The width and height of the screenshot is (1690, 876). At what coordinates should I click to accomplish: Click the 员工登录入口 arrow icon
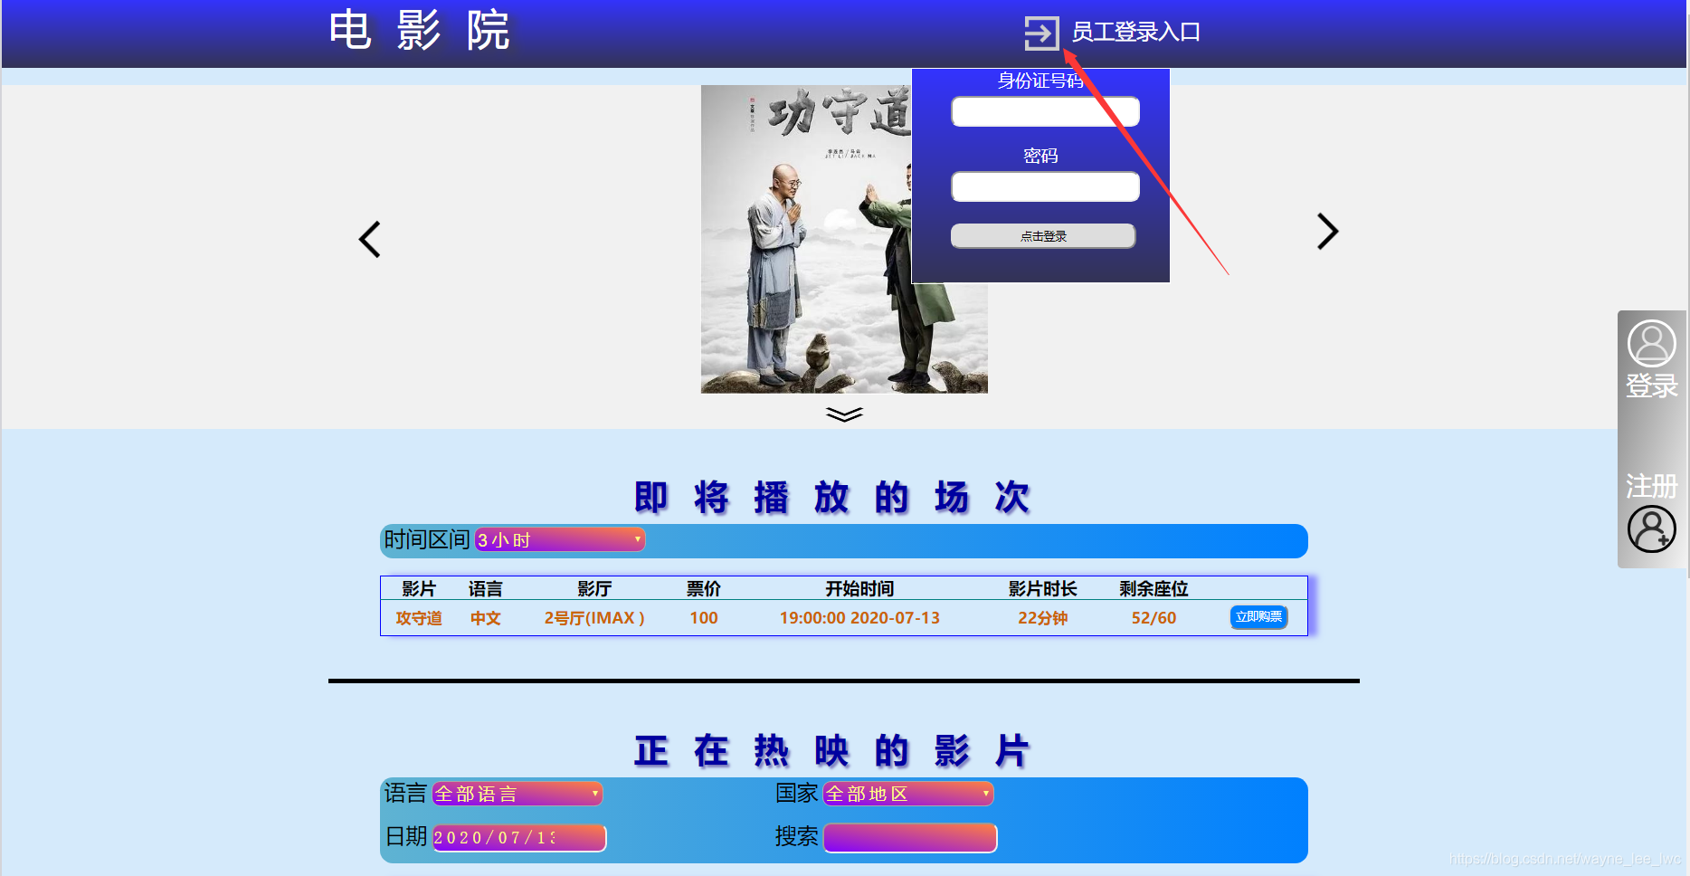coord(1040,33)
